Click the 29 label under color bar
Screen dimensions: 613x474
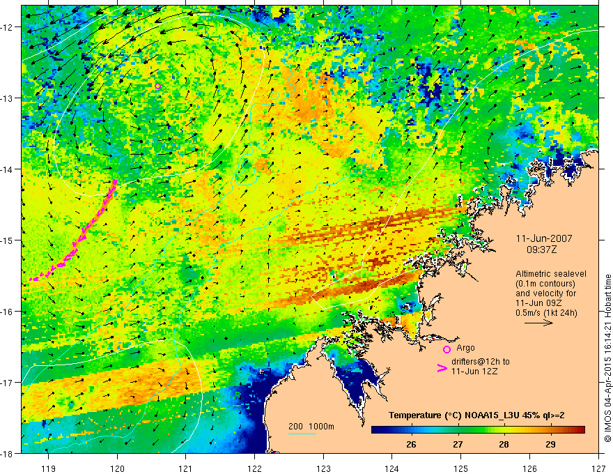pyautogui.click(x=550, y=444)
